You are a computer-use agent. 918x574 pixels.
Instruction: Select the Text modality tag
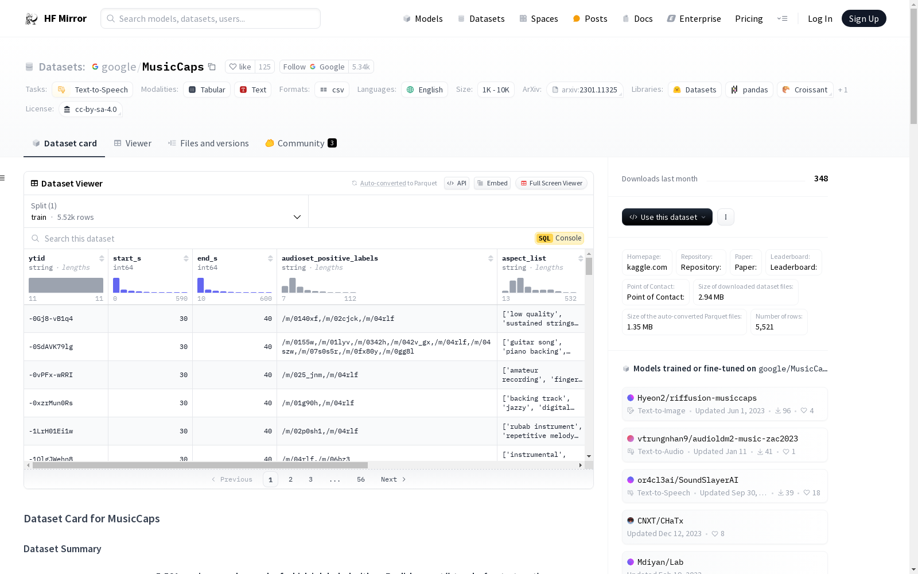pyautogui.click(x=252, y=90)
